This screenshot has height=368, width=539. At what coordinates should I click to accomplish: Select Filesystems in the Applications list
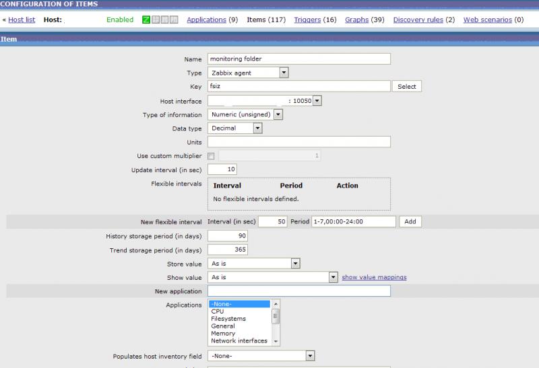coord(228,319)
